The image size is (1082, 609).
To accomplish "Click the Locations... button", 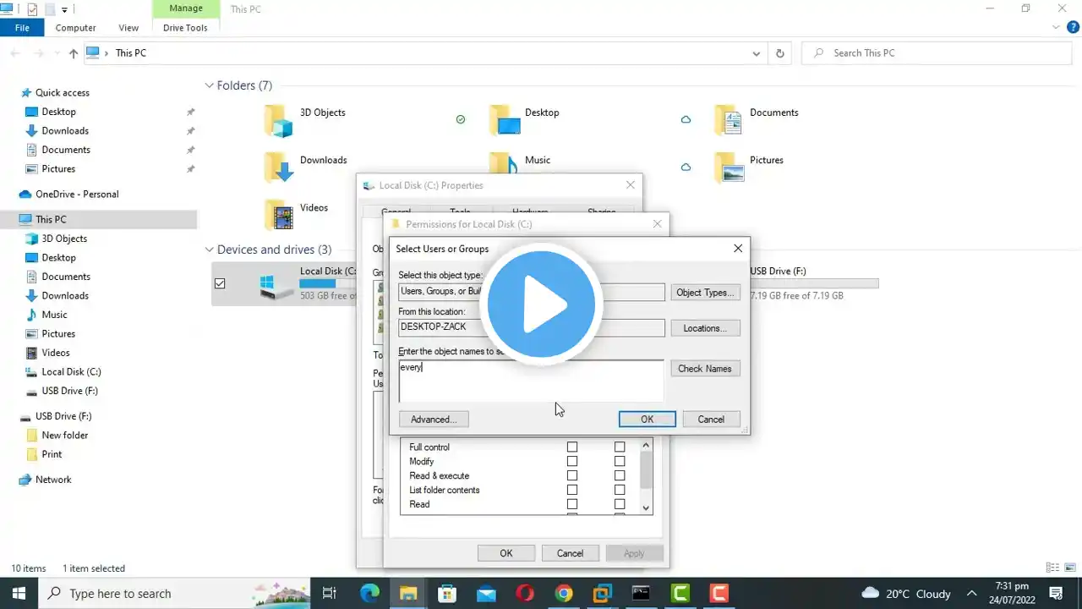I will [x=705, y=328].
